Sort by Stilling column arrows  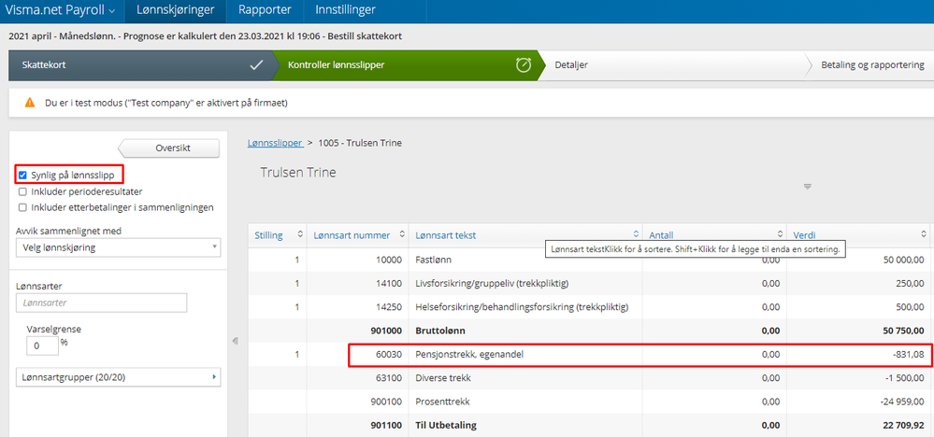click(300, 235)
